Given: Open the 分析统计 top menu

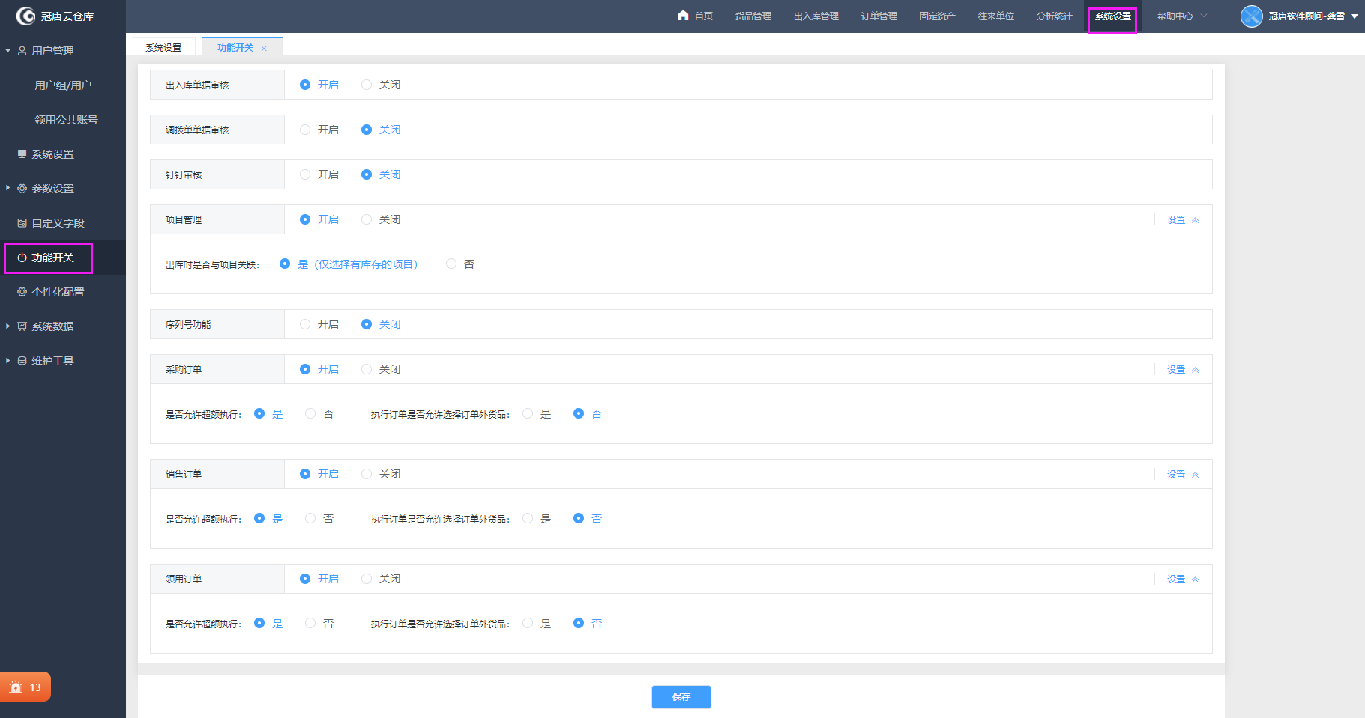Looking at the screenshot, I should point(1054,16).
